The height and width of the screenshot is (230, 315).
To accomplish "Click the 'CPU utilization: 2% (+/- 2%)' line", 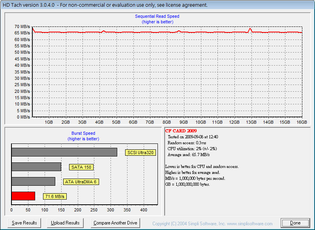I will [192, 149].
